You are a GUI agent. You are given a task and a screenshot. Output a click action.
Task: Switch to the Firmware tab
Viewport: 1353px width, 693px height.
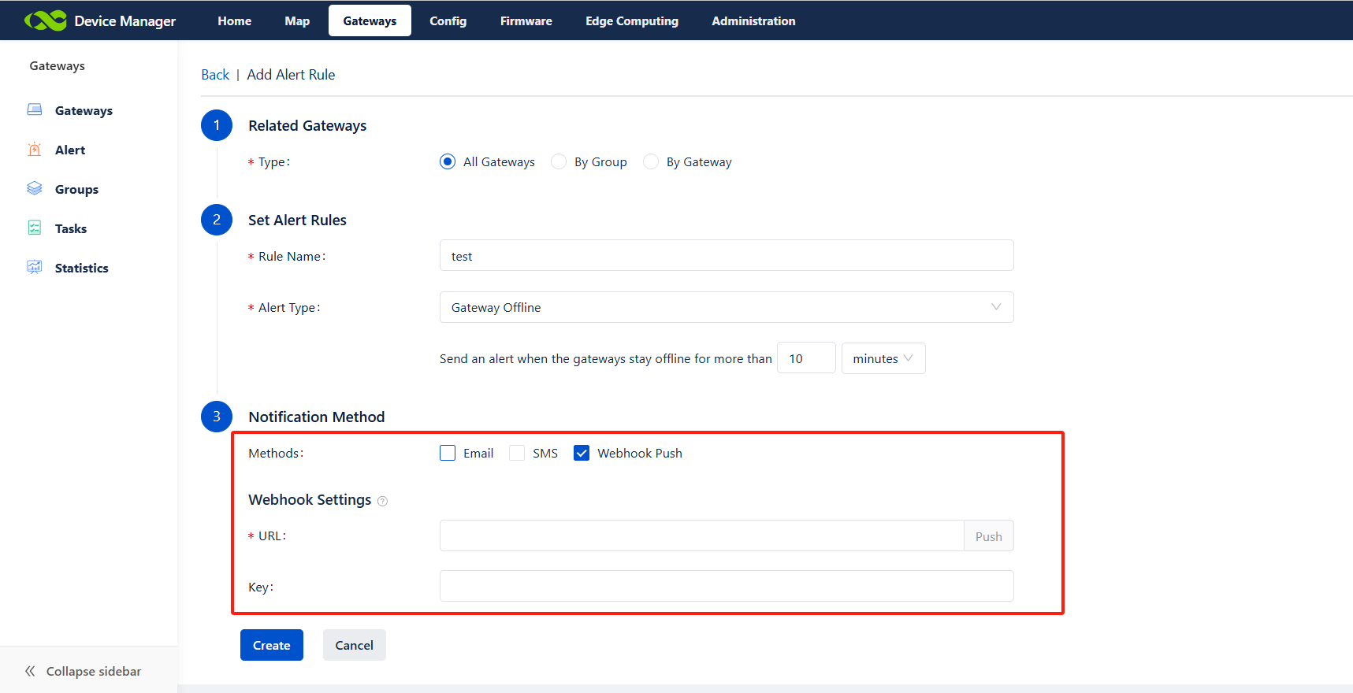pos(526,21)
